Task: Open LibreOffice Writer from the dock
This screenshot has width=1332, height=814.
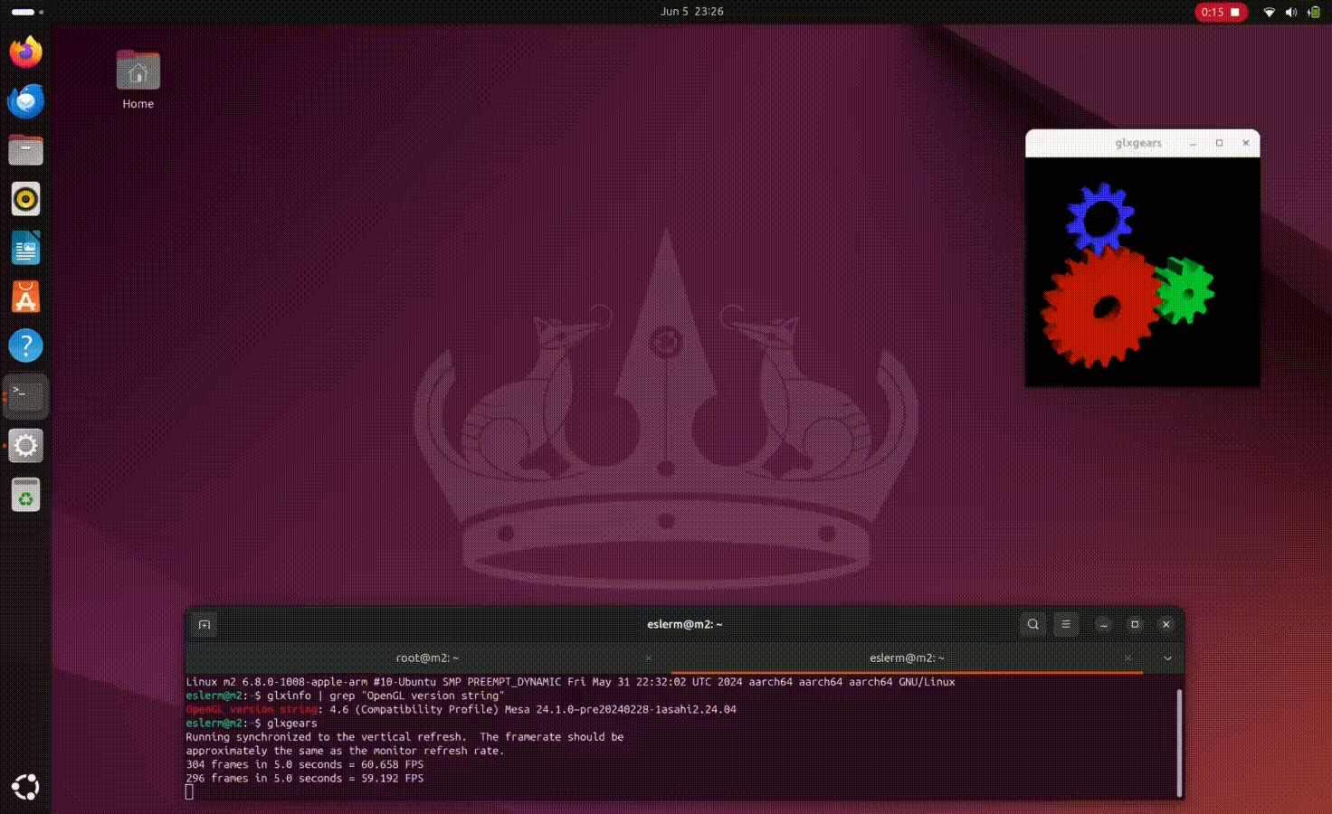Action: click(26, 248)
